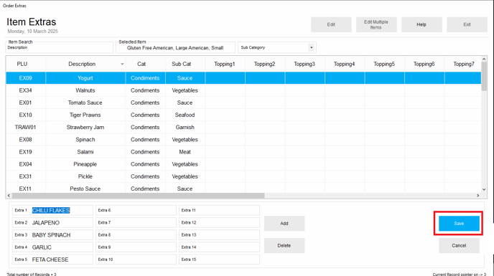Click PLU cell EX34

[26, 90]
